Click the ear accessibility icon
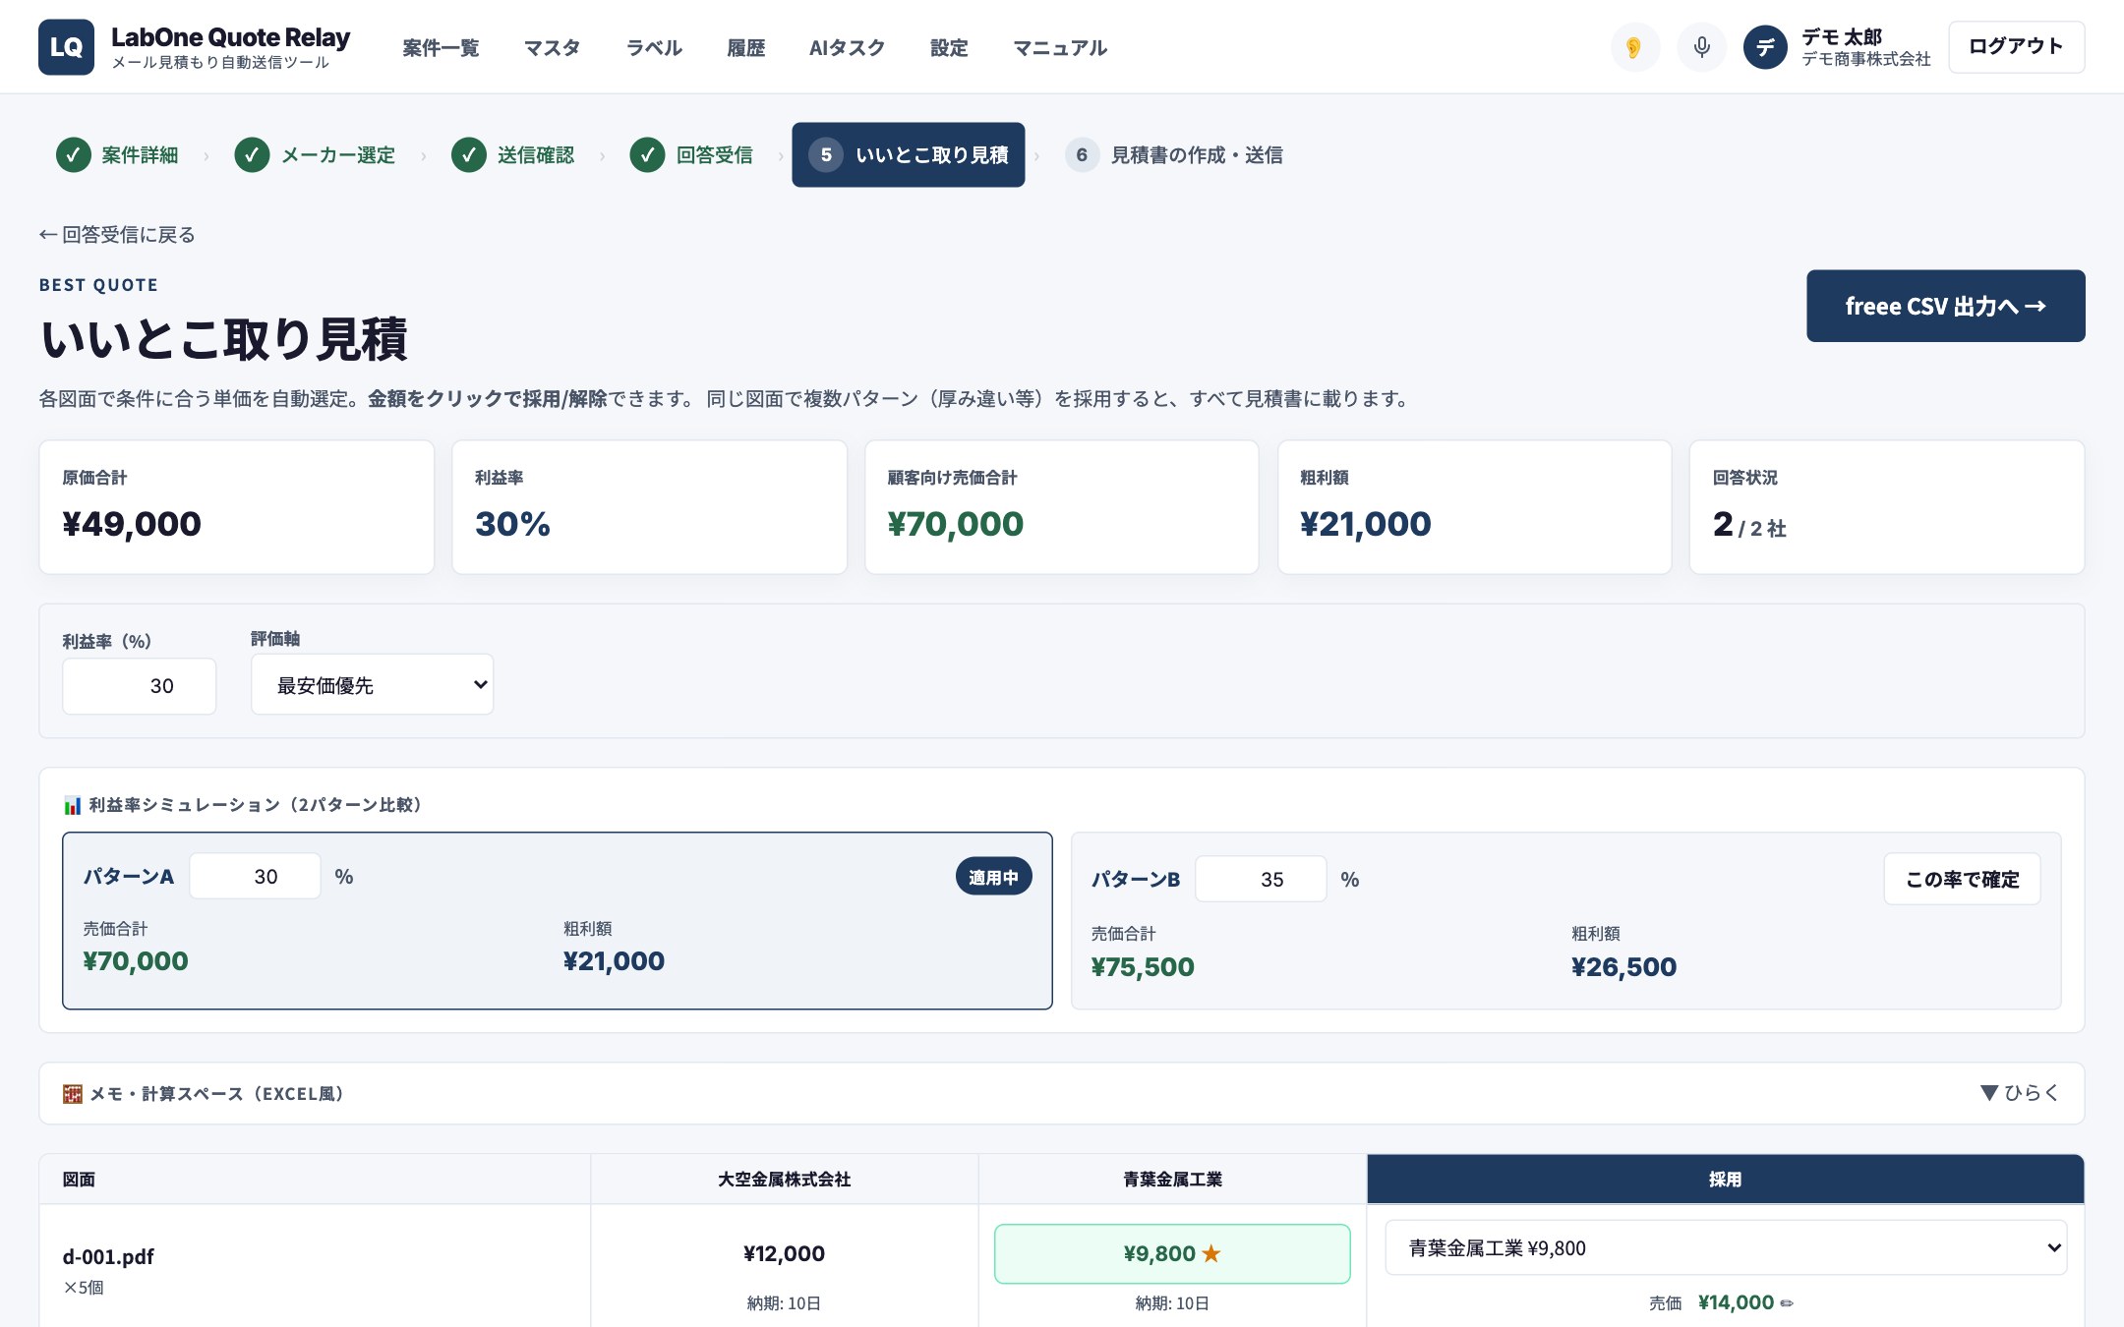The height and width of the screenshot is (1327, 2124). point(1634,47)
